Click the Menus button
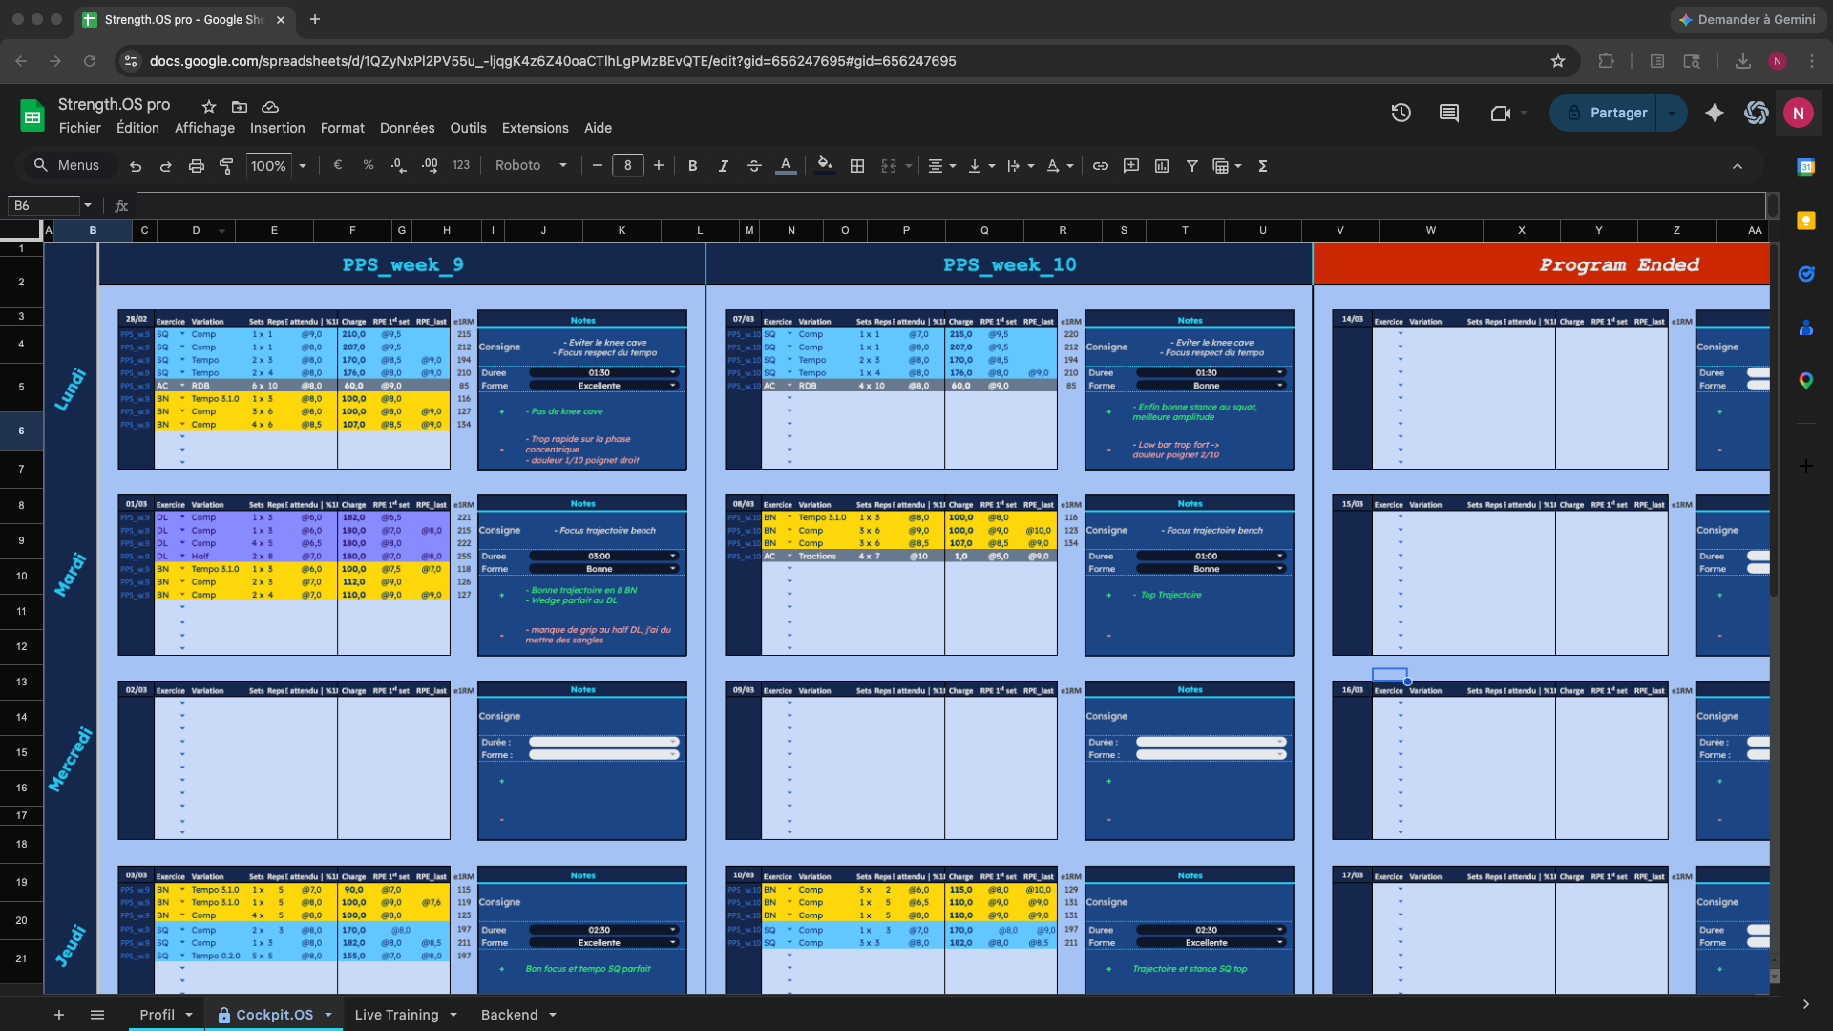The width and height of the screenshot is (1833, 1031). [x=69, y=164]
